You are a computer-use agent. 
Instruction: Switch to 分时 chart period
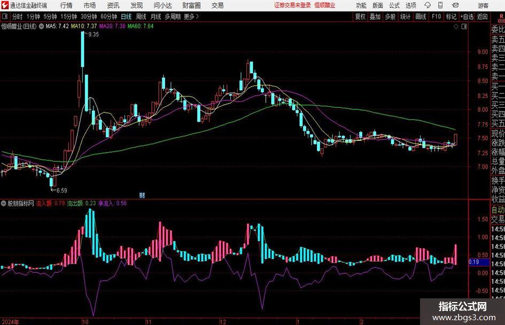[x=17, y=17]
